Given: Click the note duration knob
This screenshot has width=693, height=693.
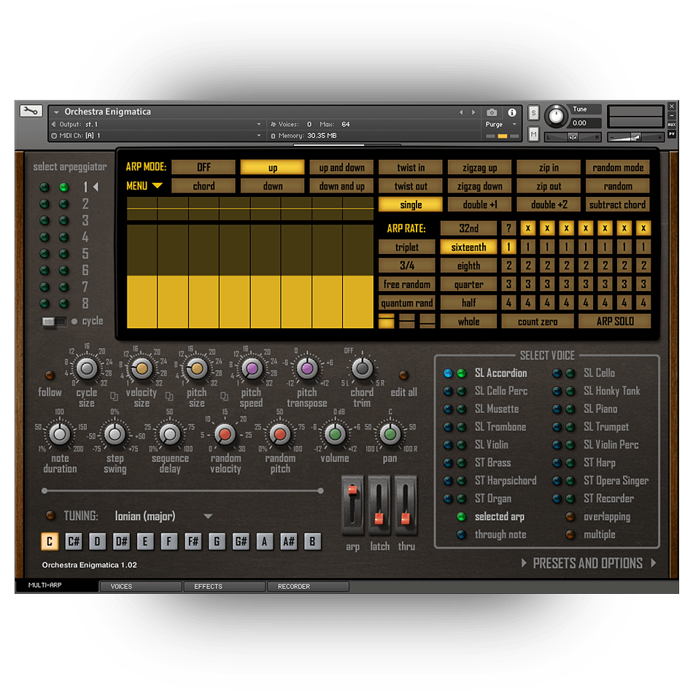Looking at the screenshot, I should click(x=60, y=435).
